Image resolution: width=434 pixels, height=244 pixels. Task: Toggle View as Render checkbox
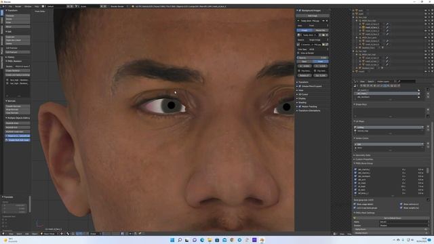point(298,53)
